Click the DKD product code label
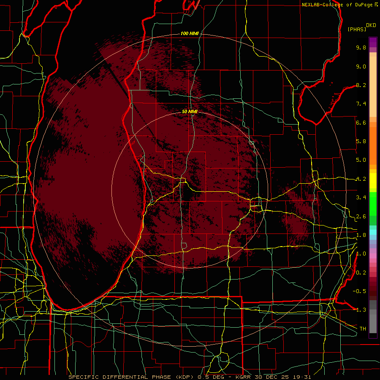Screen dimensions: 380x380 (371, 25)
